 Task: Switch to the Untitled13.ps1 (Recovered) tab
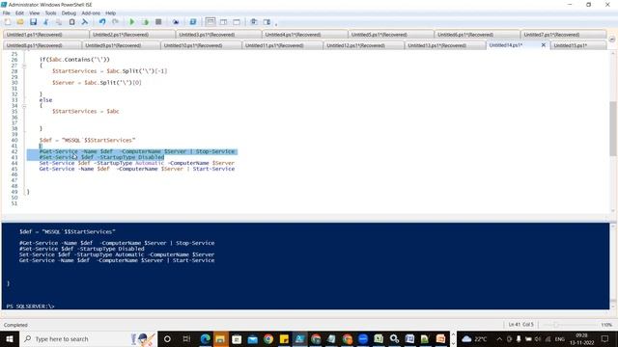point(445,45)
